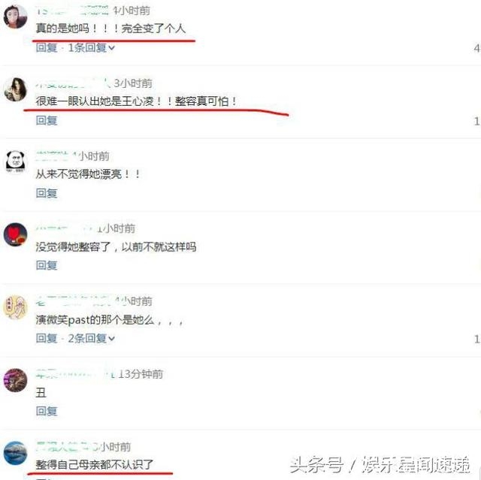Reply to 没觉得她整容了 comment
Viewport: 481px width, 480px height.
click(47, 265)
